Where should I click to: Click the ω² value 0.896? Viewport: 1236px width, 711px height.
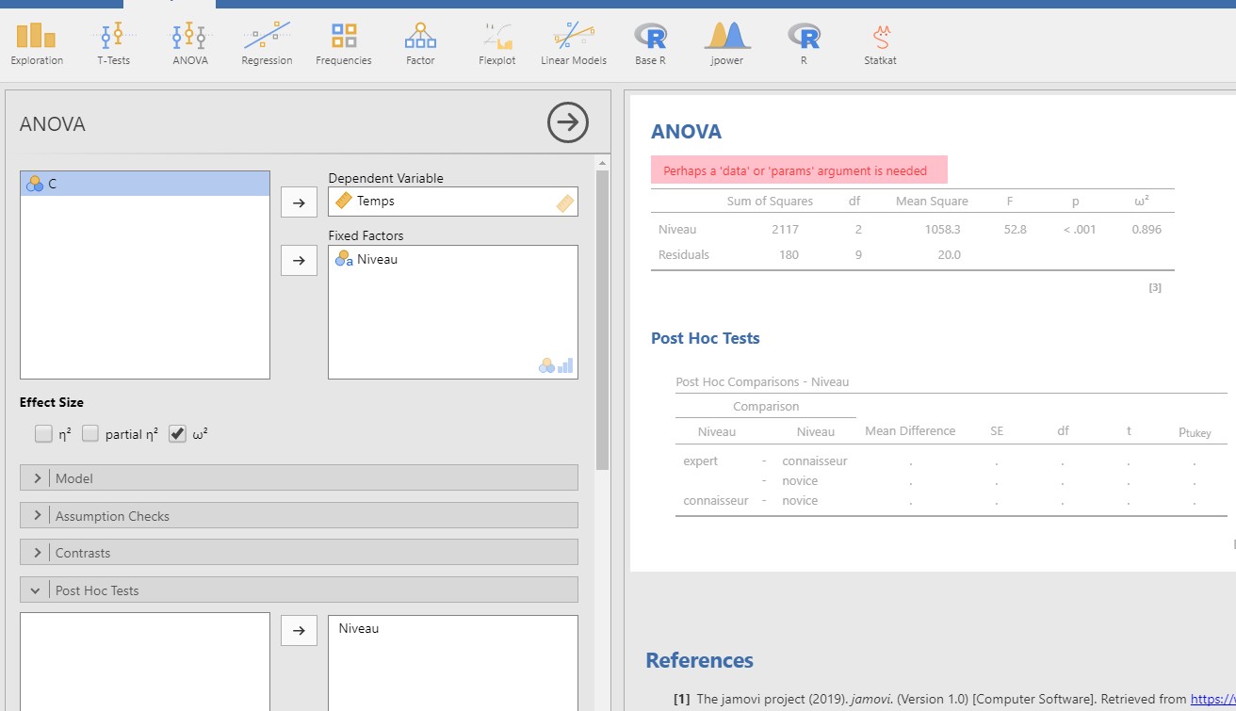1147,229
